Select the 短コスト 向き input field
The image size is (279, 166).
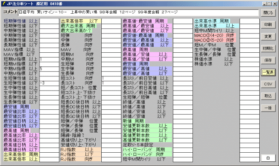click(x=112, y=78)
